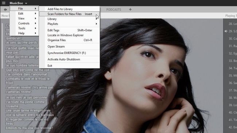Switch to the PODCASTS tab
The width and height of the screenshot is (237, 133).
click(x=114, y=9)
